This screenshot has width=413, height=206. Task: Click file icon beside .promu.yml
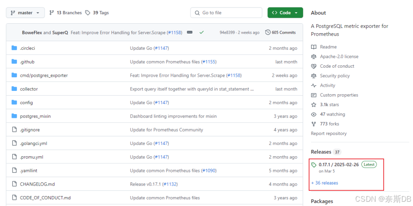[14, 157]
